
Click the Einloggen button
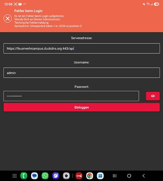click(81, 107)
